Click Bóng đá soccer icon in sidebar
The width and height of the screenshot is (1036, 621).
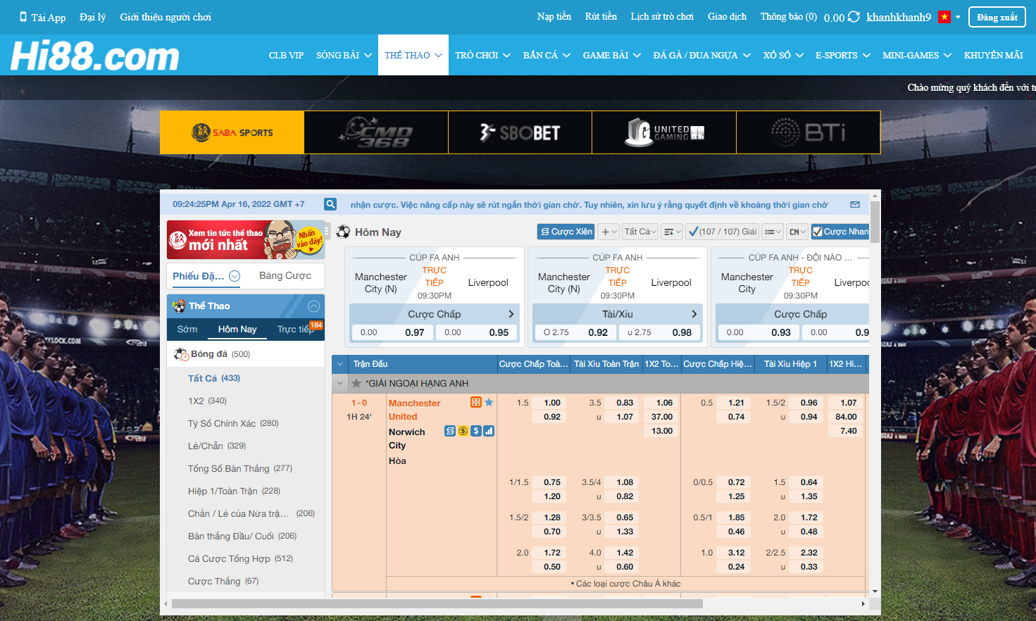coord(181,354)
